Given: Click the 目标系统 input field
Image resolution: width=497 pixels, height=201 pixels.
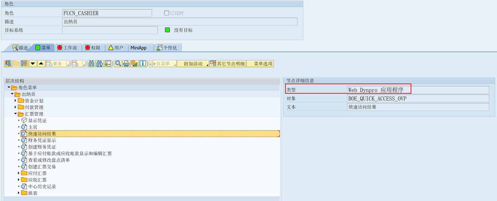Looking at the screenshot, I should (110, 30).
